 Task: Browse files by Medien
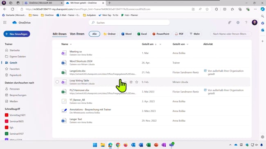click(14, 101)
